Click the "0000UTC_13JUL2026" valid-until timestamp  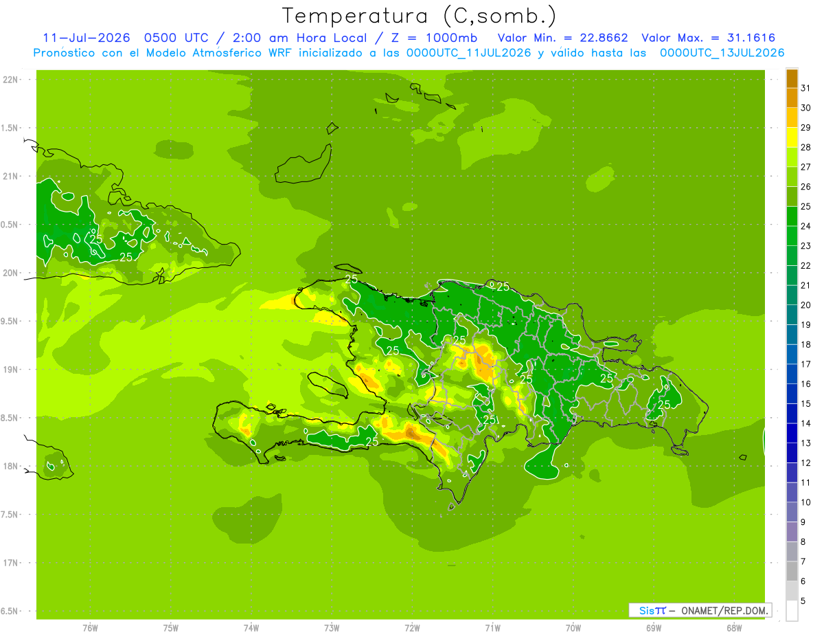[x=722, y=53]
